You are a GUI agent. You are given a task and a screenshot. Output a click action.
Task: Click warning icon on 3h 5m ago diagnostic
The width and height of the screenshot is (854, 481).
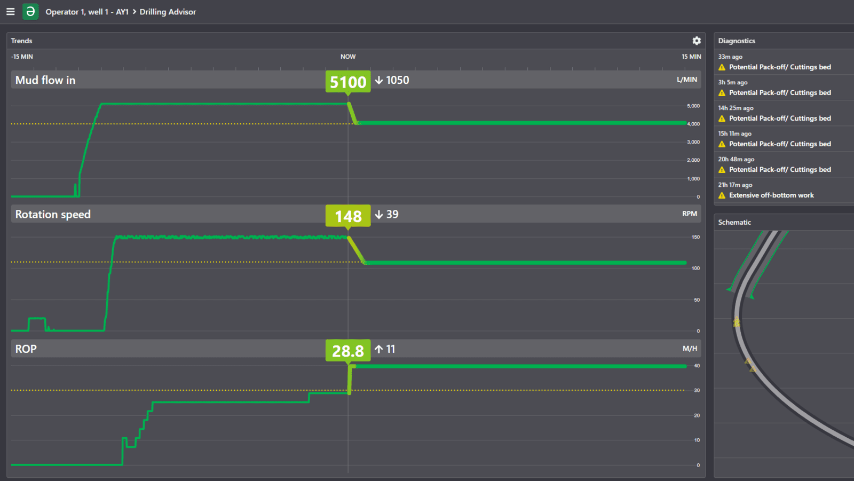click(x=722, y=93)
